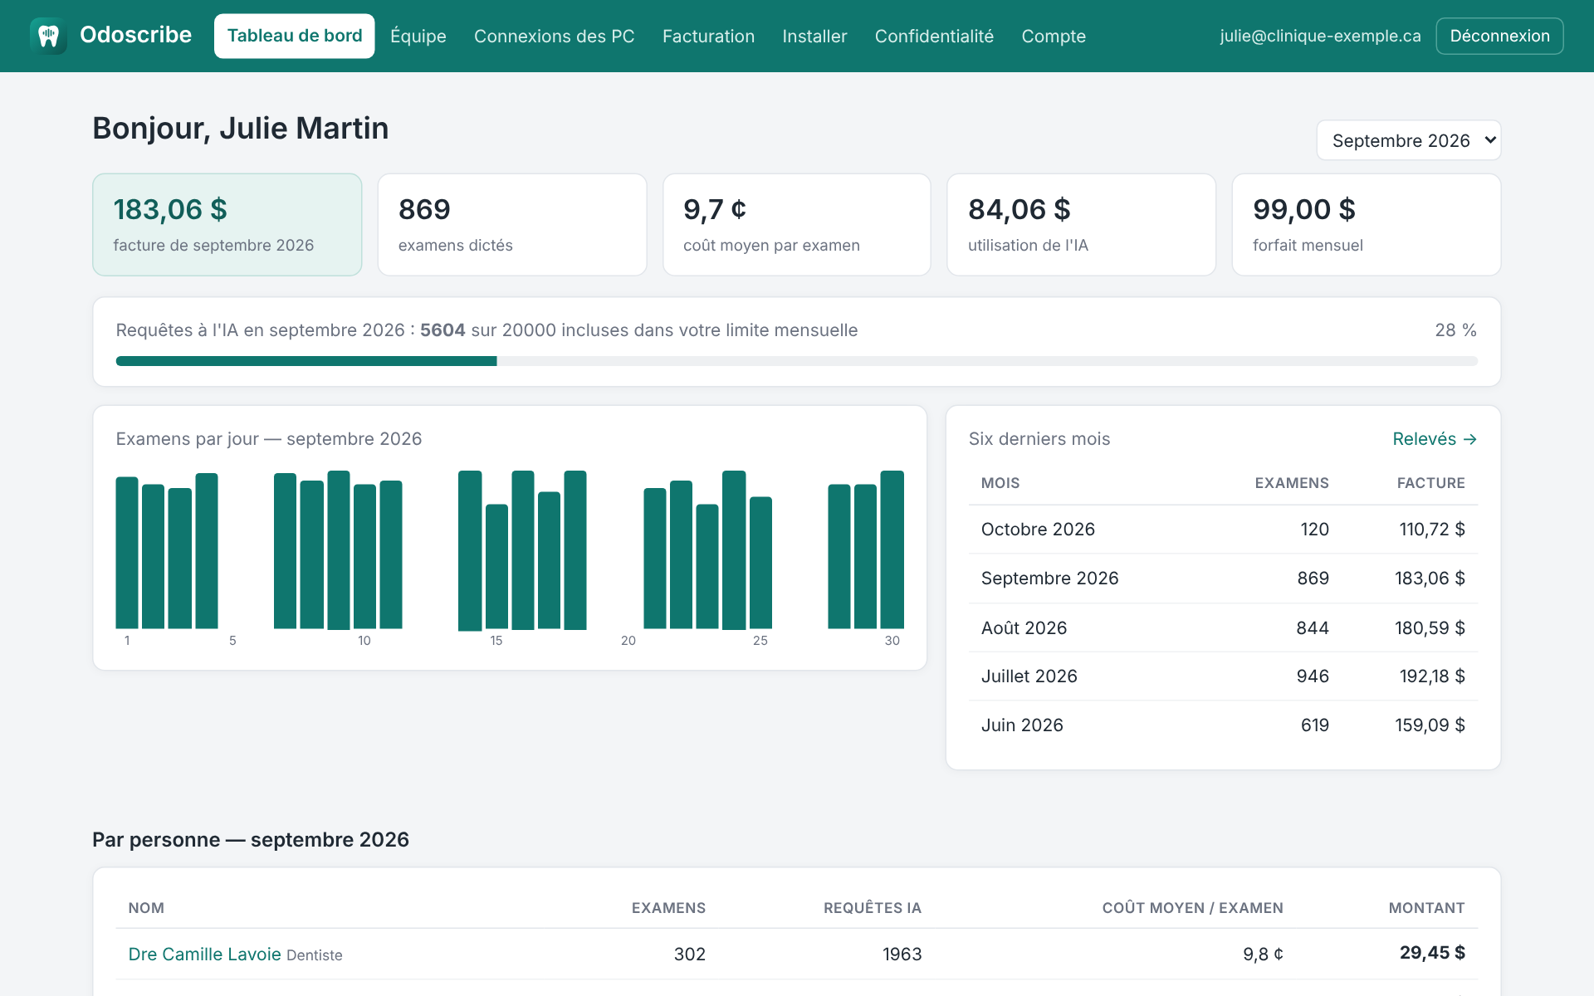
Task: Click the Juin 2026 table row
Action: 1223,725
